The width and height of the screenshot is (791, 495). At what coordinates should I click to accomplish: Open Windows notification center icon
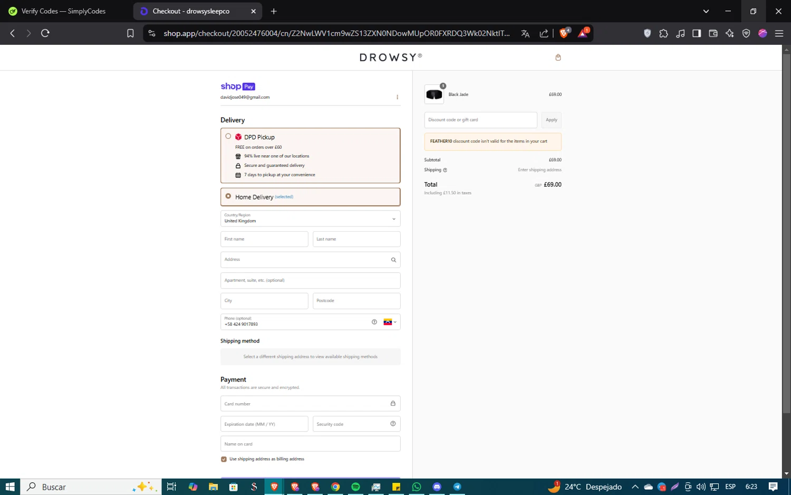pyautogui.click(x=773, y=487)
